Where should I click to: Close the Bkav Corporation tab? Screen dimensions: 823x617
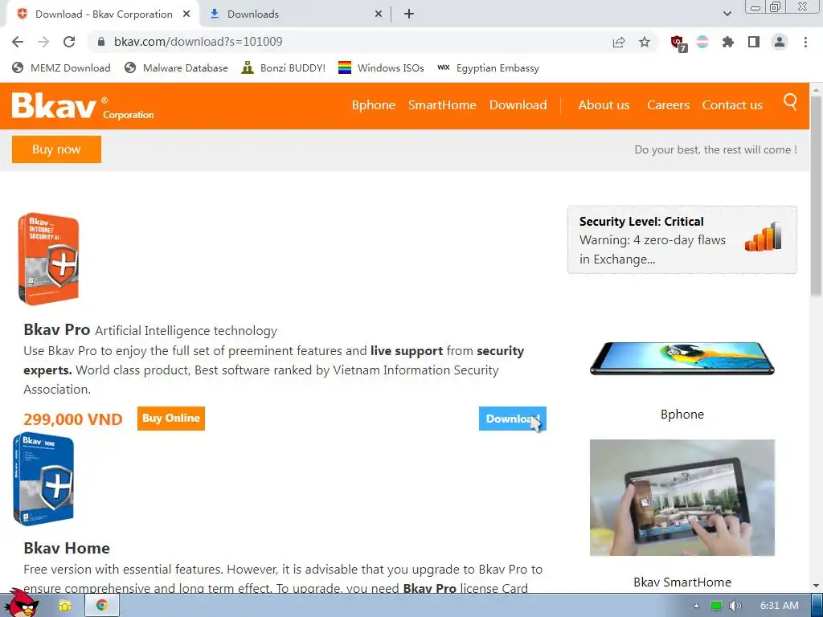186,14
